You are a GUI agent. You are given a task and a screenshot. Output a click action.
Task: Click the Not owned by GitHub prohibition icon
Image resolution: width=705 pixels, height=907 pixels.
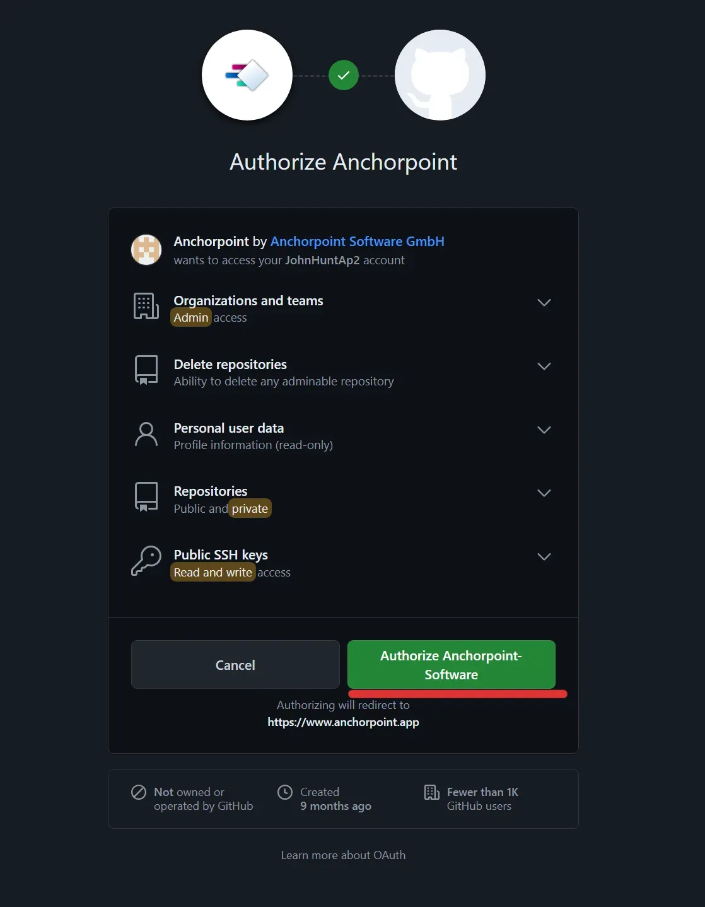click(x=138, y=792)
